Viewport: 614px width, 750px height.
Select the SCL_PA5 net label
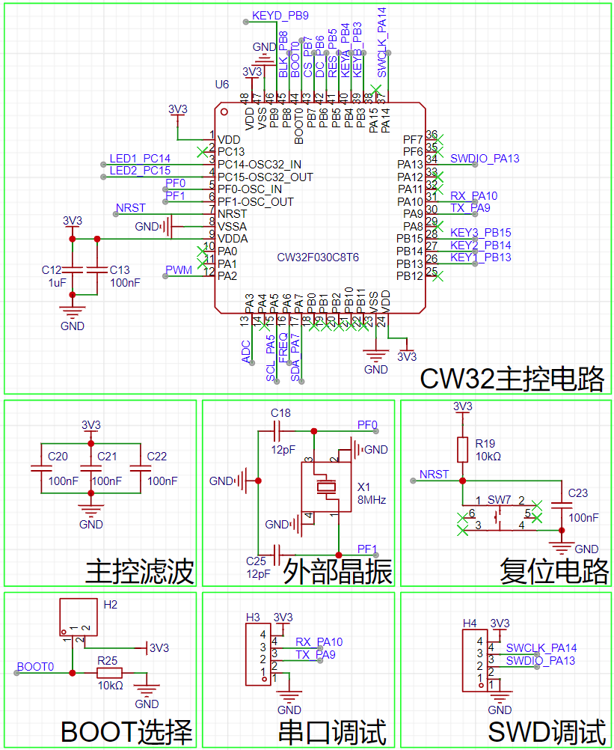tap(271, 358)
